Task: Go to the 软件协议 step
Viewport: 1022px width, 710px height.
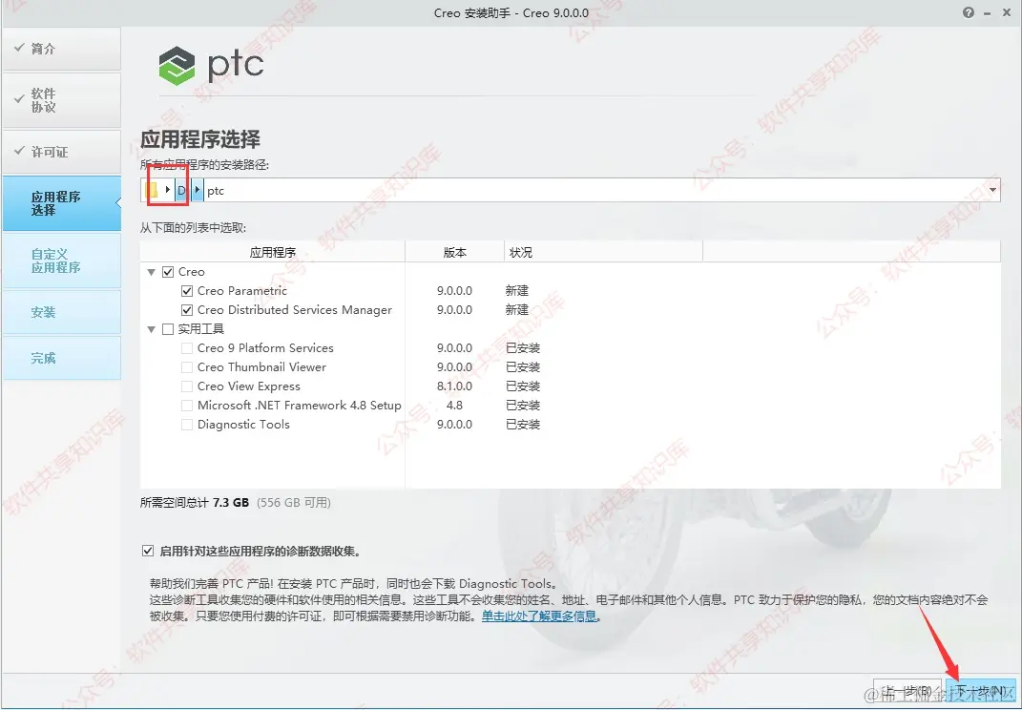Action: 61,100
